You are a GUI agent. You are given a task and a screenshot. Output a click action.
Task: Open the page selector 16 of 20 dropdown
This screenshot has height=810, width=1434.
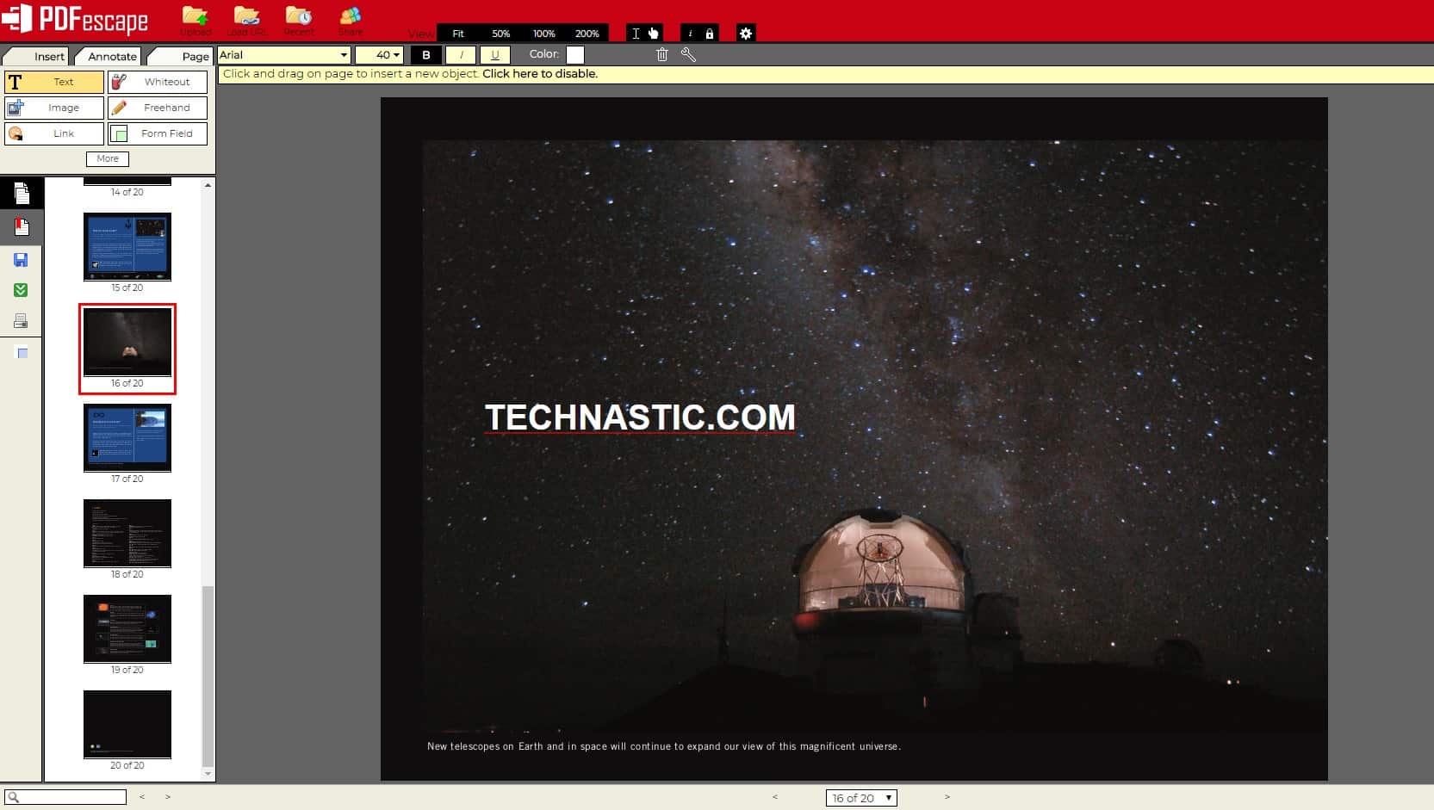click(x=861, y=798)
